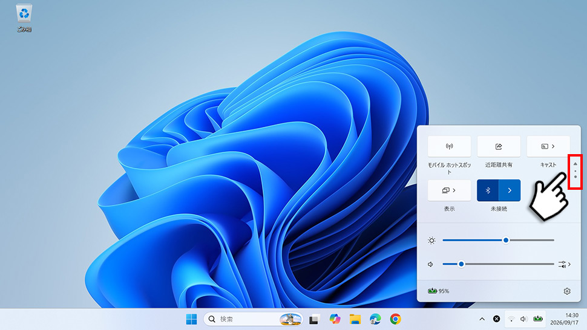Click the Wi-Fi tray icon
The image size is (587, 330).
(x=511, y=319)
